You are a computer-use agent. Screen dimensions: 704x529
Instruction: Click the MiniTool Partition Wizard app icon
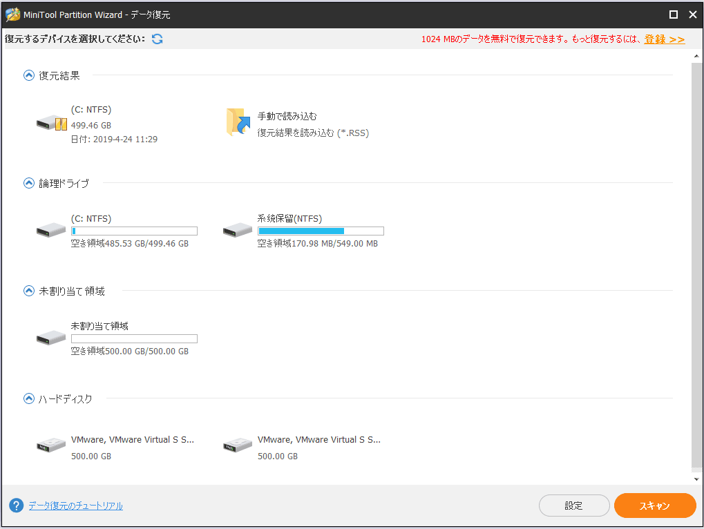(12, 15)
